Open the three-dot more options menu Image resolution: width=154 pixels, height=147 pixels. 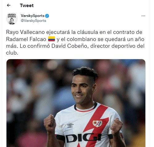pos(143,16)
